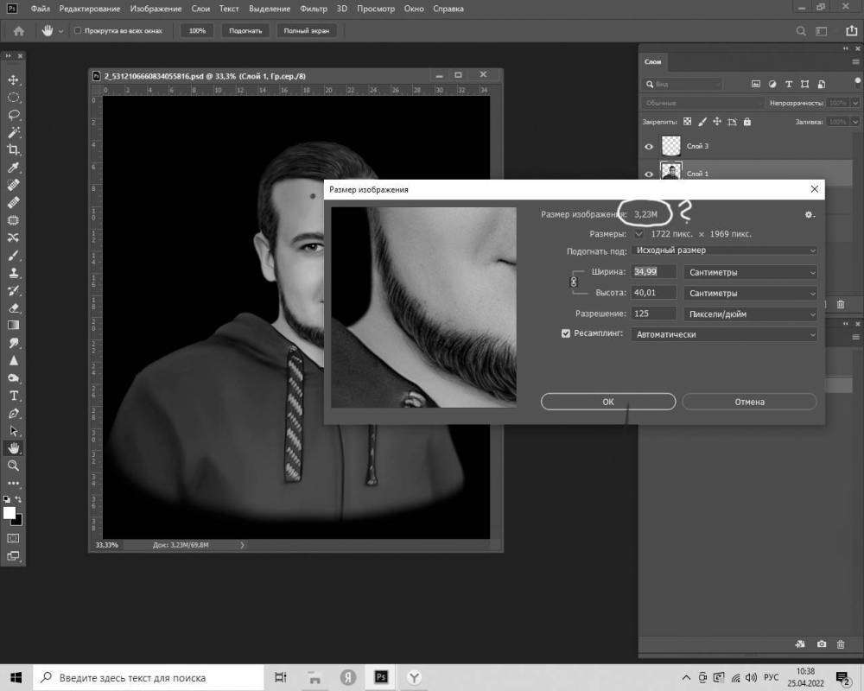Expand the Пиксели/дюйм resolution units dropdown
The image size is (864, 691).
750,314
